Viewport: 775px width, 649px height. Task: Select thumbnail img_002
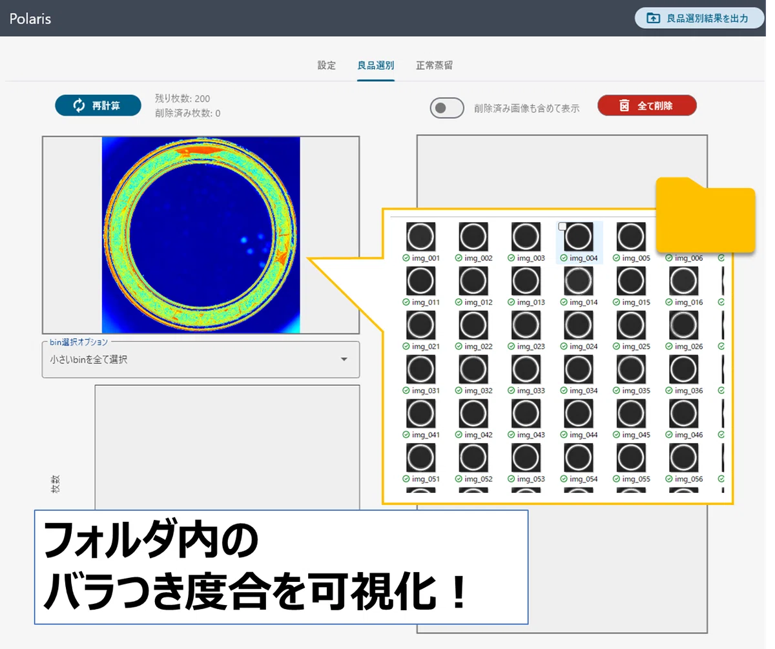coord(473,237)
